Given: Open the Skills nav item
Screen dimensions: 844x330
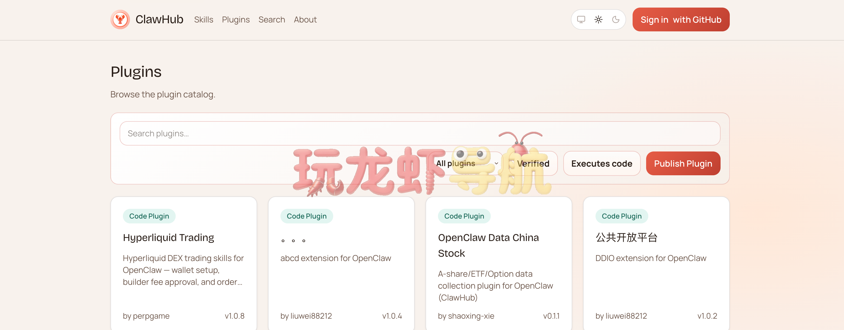Looking at the screenshot, I should tap(204, 20).
